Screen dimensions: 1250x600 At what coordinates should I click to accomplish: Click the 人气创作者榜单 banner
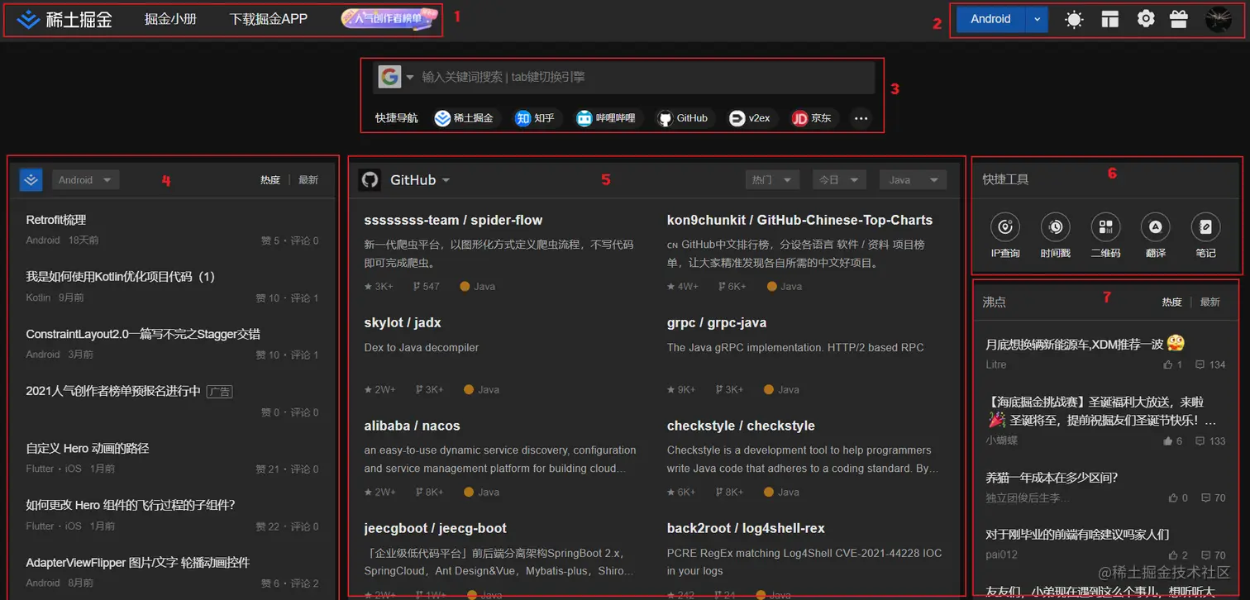tap(389, 19)
